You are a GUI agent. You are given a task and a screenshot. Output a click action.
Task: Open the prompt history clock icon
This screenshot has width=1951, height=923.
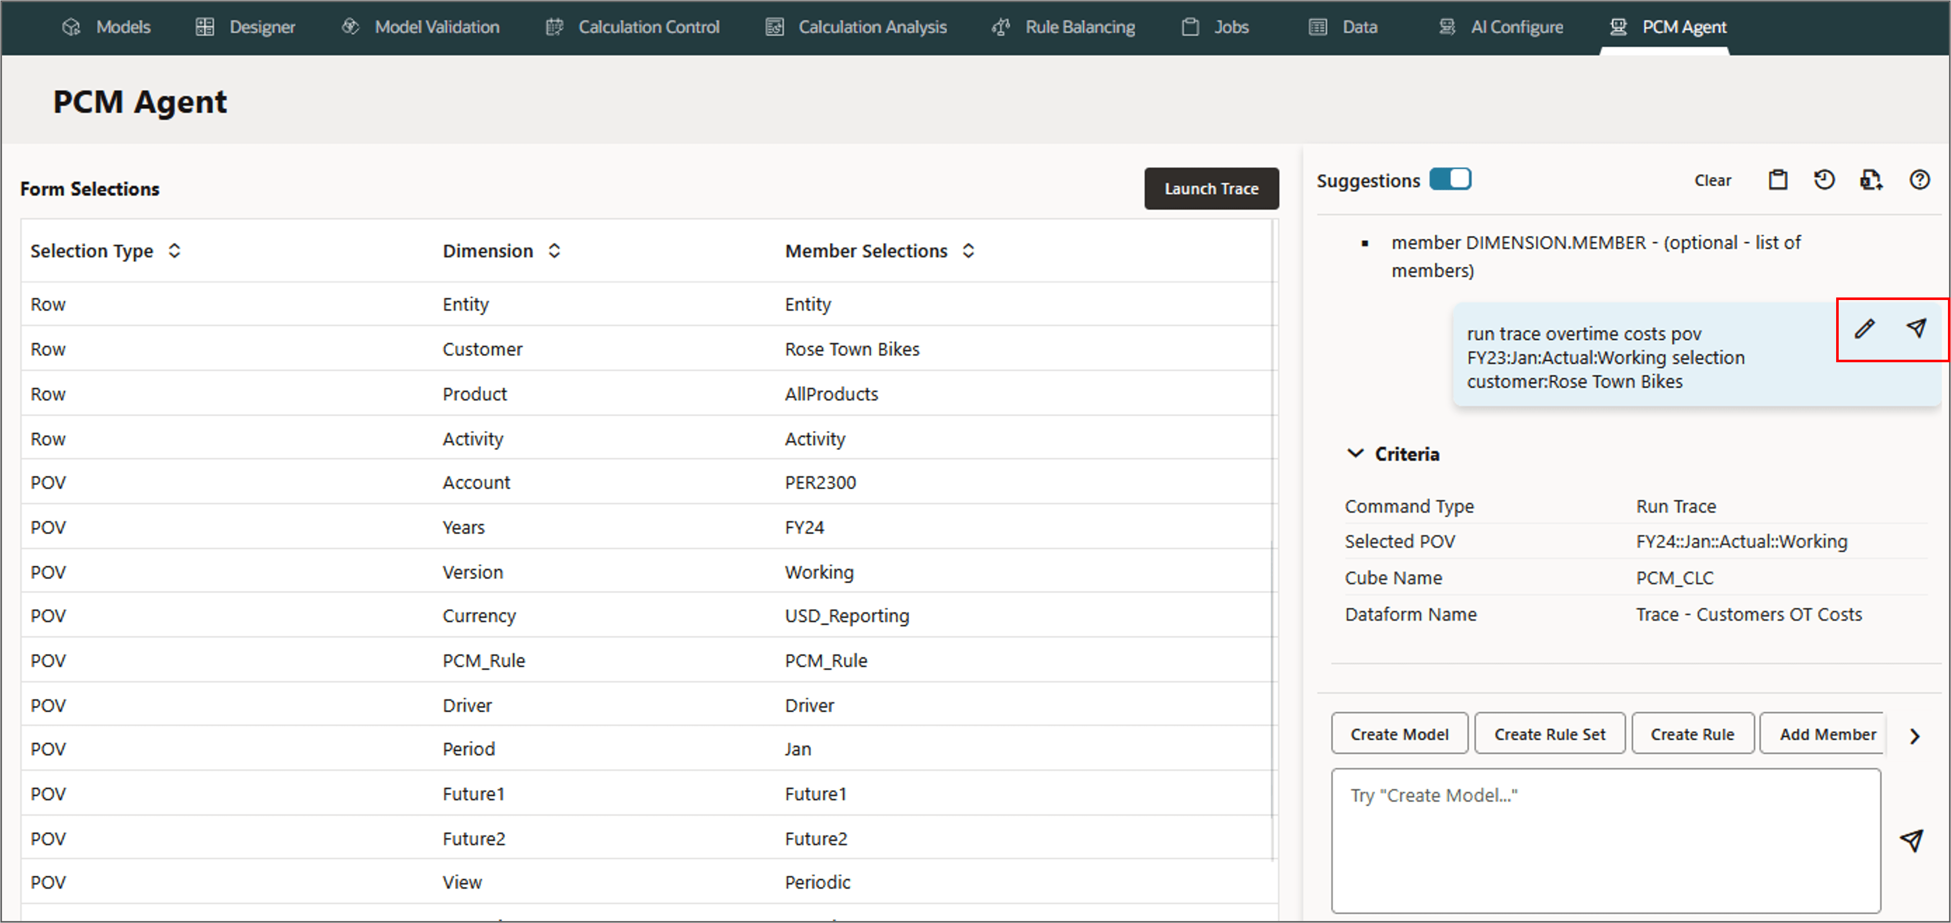pos(1824,180)
